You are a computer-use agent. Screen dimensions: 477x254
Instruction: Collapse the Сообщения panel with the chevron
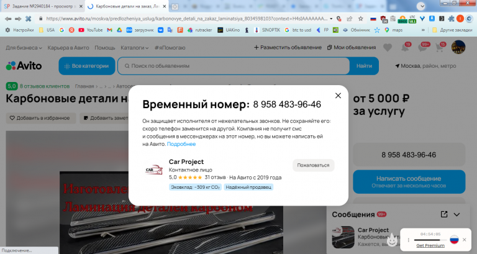pos(457,214)
